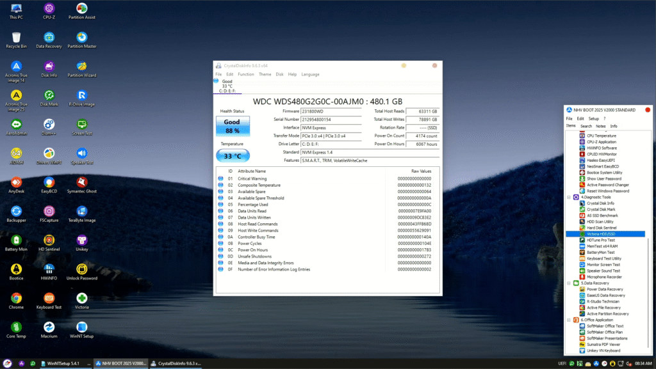The width and height of the screenshot is (656, 369).
Task: Open the AIDA64 desktop icon
Action: point(17,154)
